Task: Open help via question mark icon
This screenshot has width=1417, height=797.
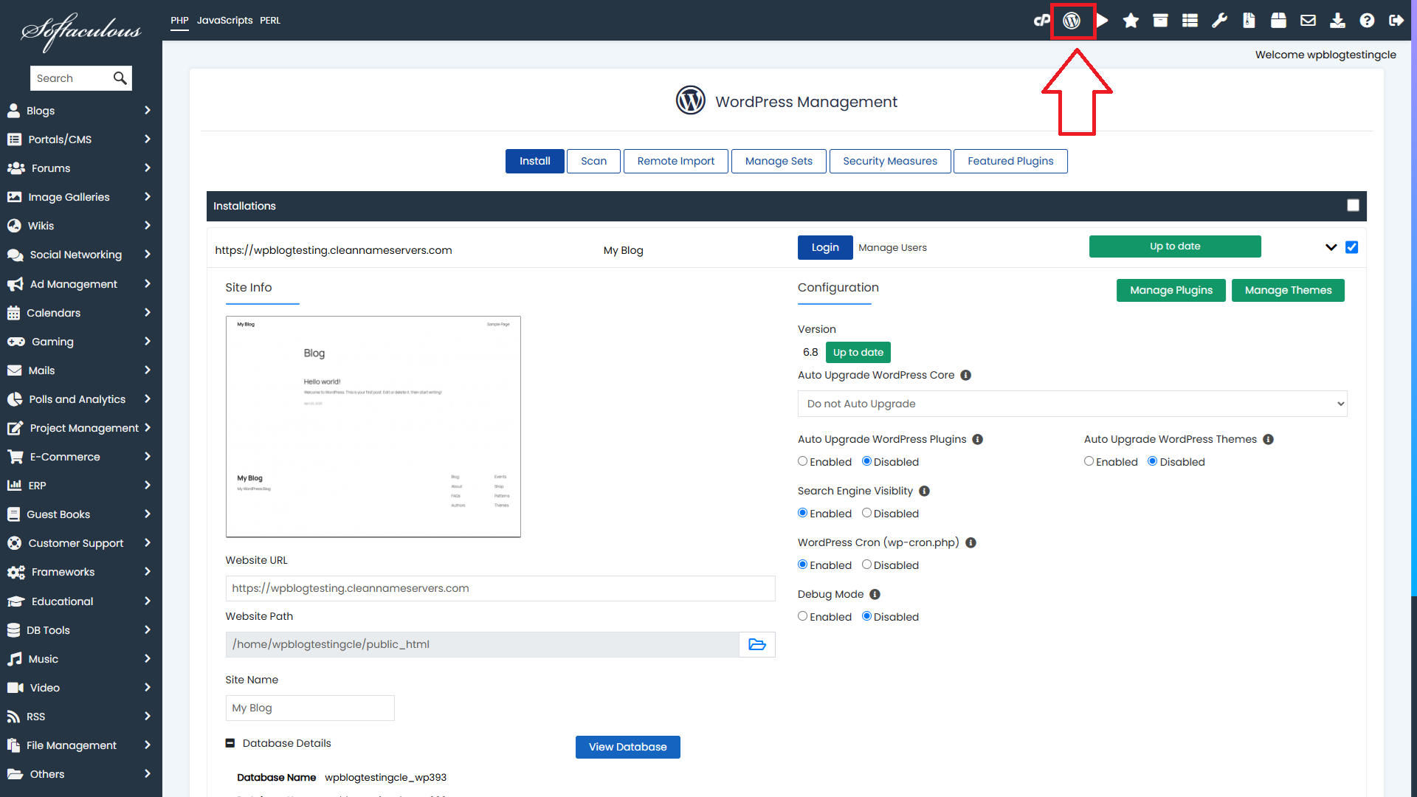Action: 1367,21
